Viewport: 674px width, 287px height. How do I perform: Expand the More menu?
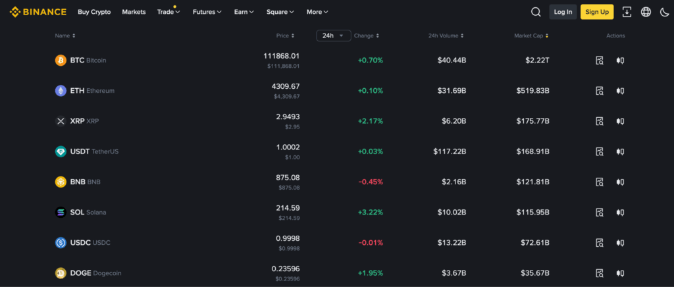317,12
